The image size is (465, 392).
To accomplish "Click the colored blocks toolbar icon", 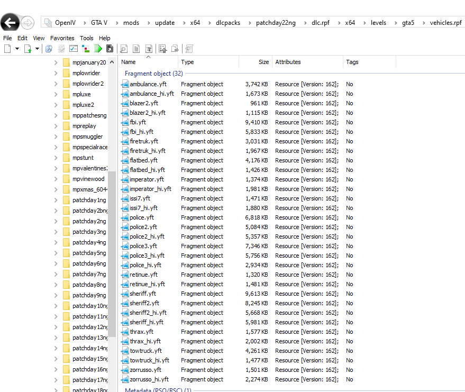I will pos(86,49).
